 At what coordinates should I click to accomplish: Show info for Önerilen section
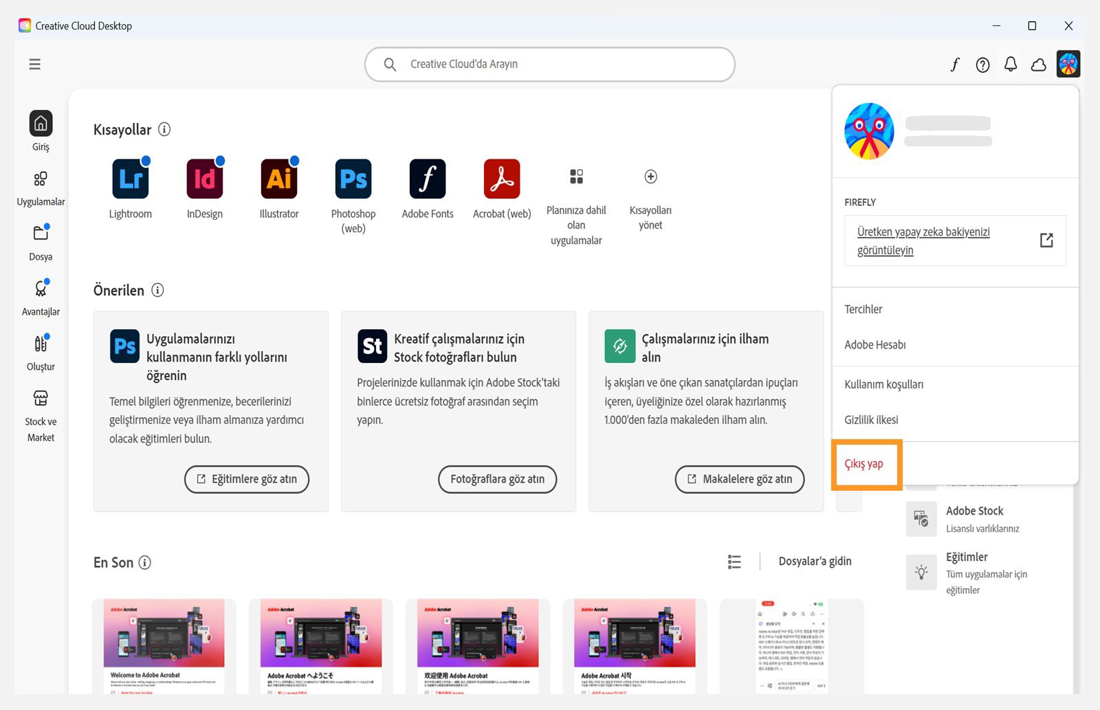pos(157,290)
